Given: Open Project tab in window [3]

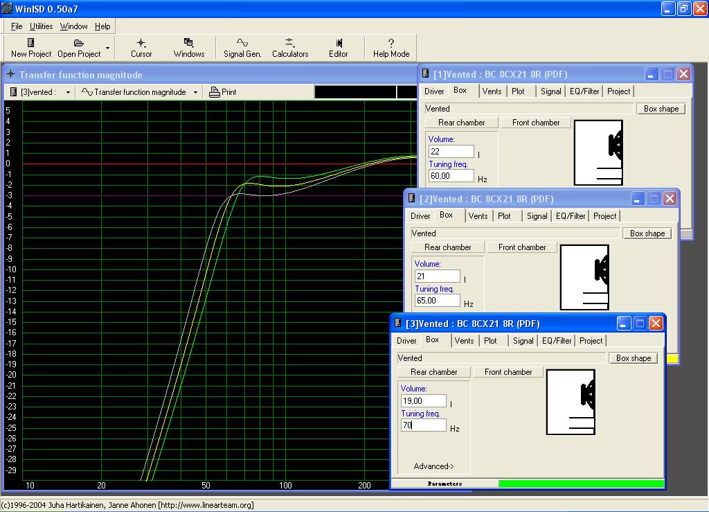Looking at the screenshot, I should click(591, 341).
